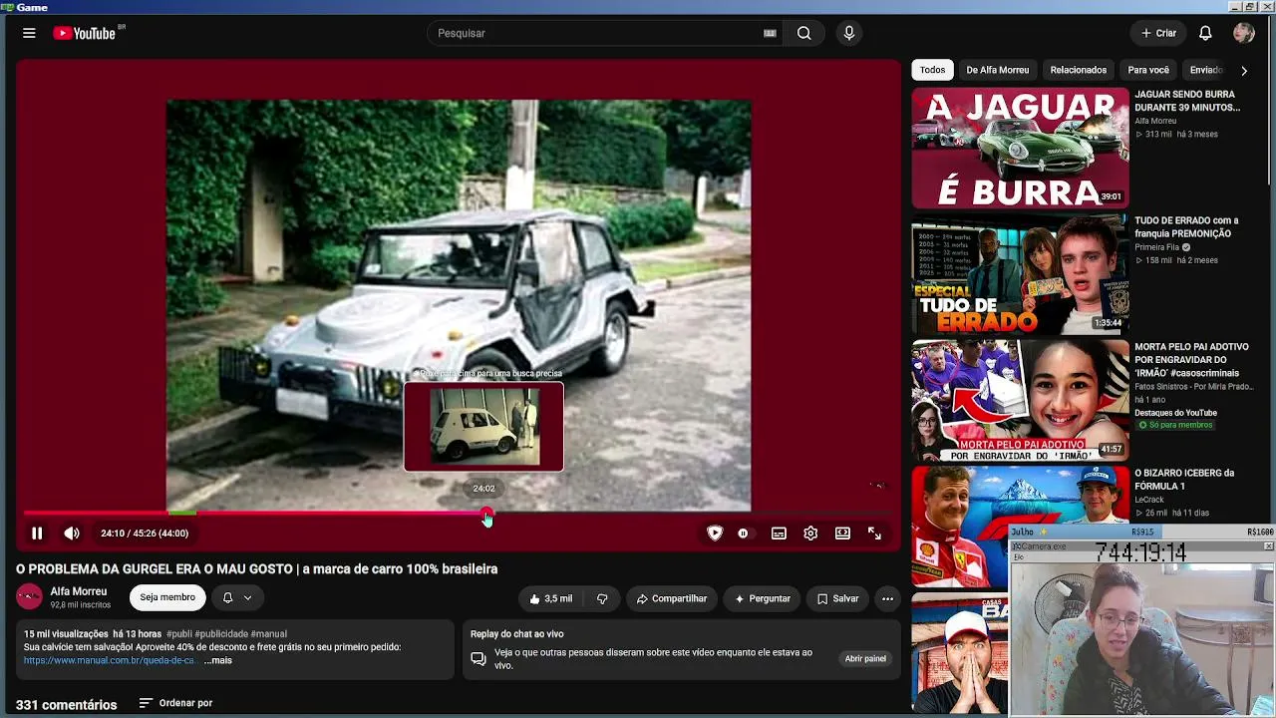Click the Julho label in the overlay bar
Screen dimensions: 1276x718
(1023, 533)
